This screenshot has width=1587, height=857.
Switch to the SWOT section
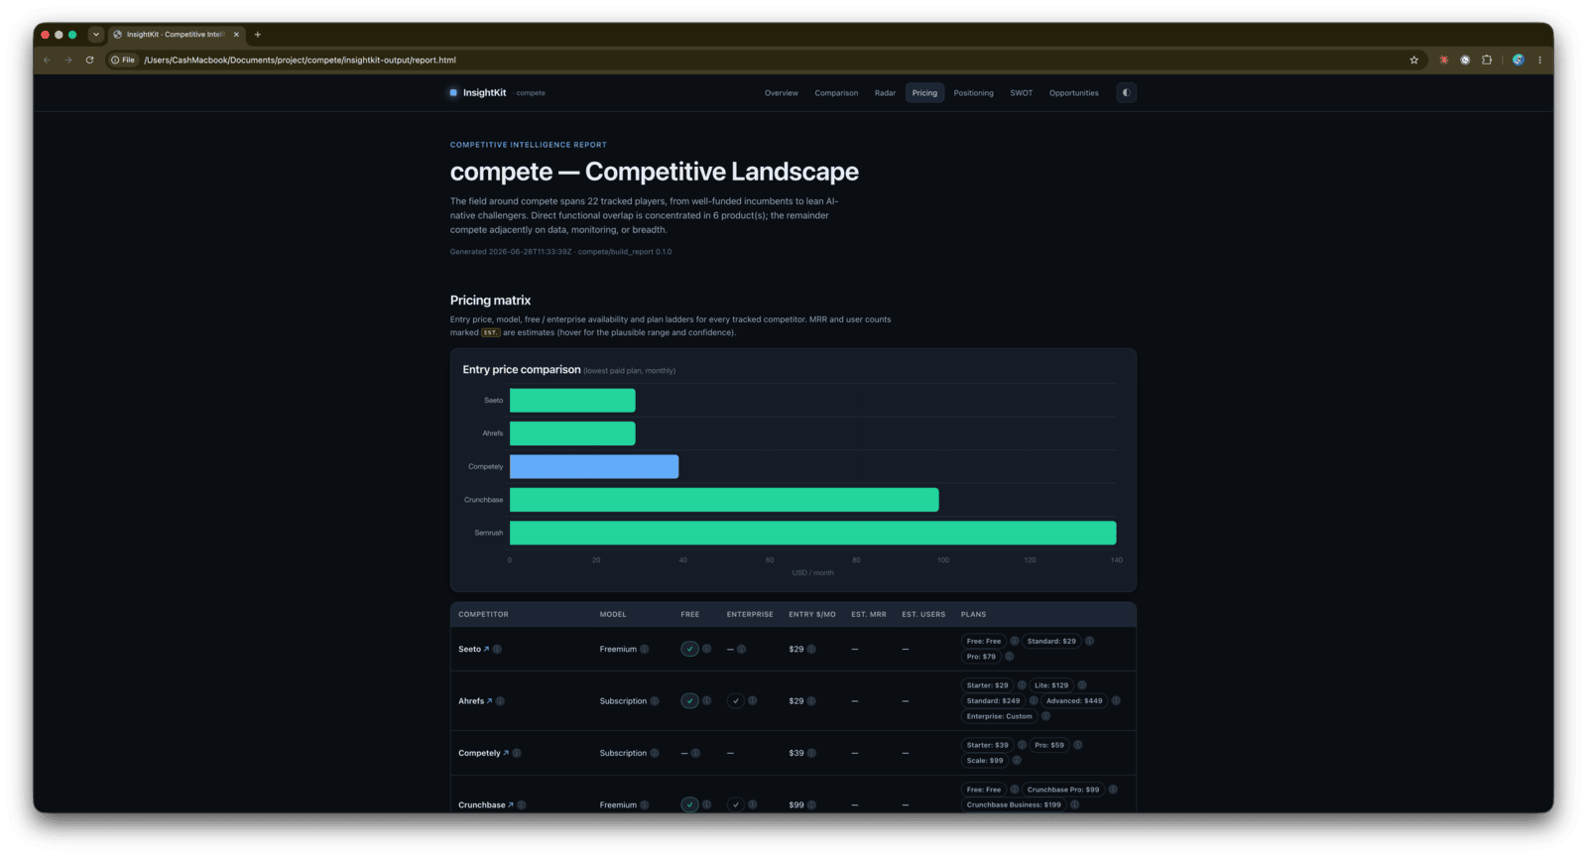pos(1021,93)
